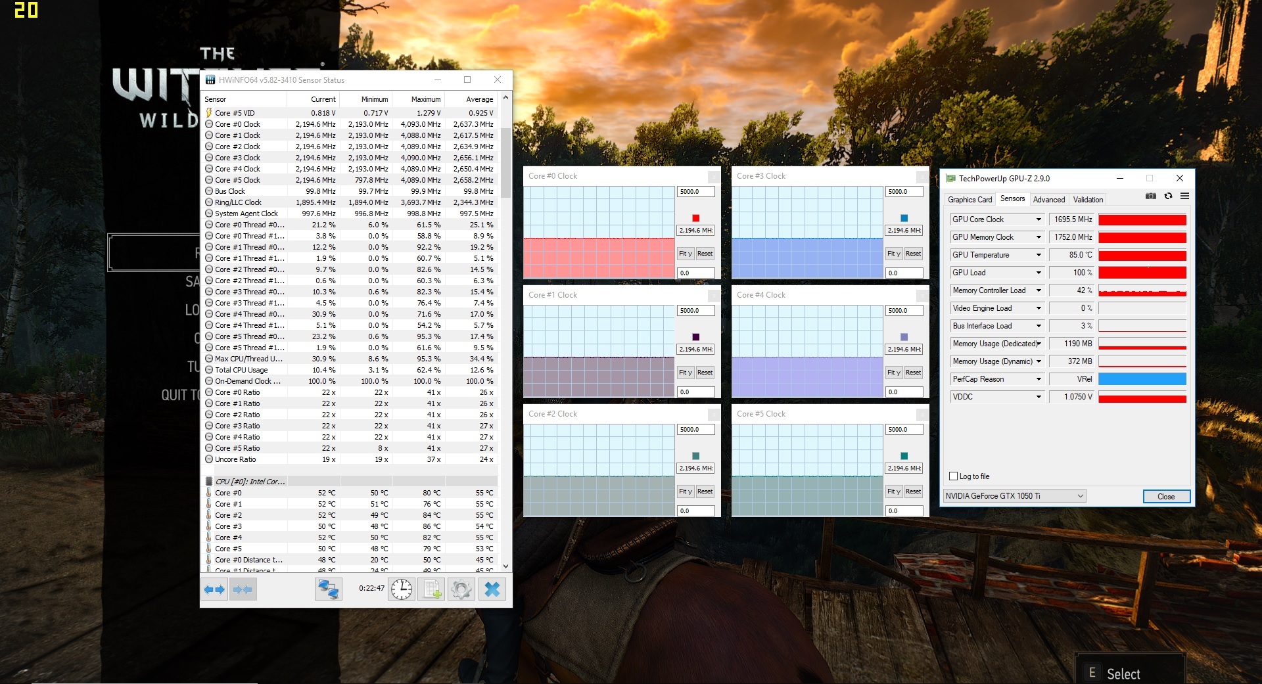Click the expand columns arrows icon in HWiNFO
This screenshot has height=684, width=1262.
pos(214,589)
